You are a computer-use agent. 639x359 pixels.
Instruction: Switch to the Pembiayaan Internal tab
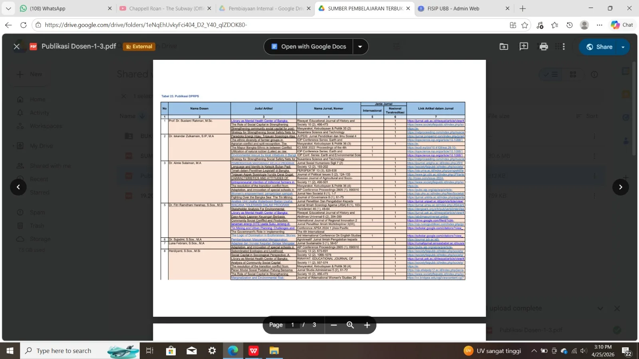coord(266,8)
